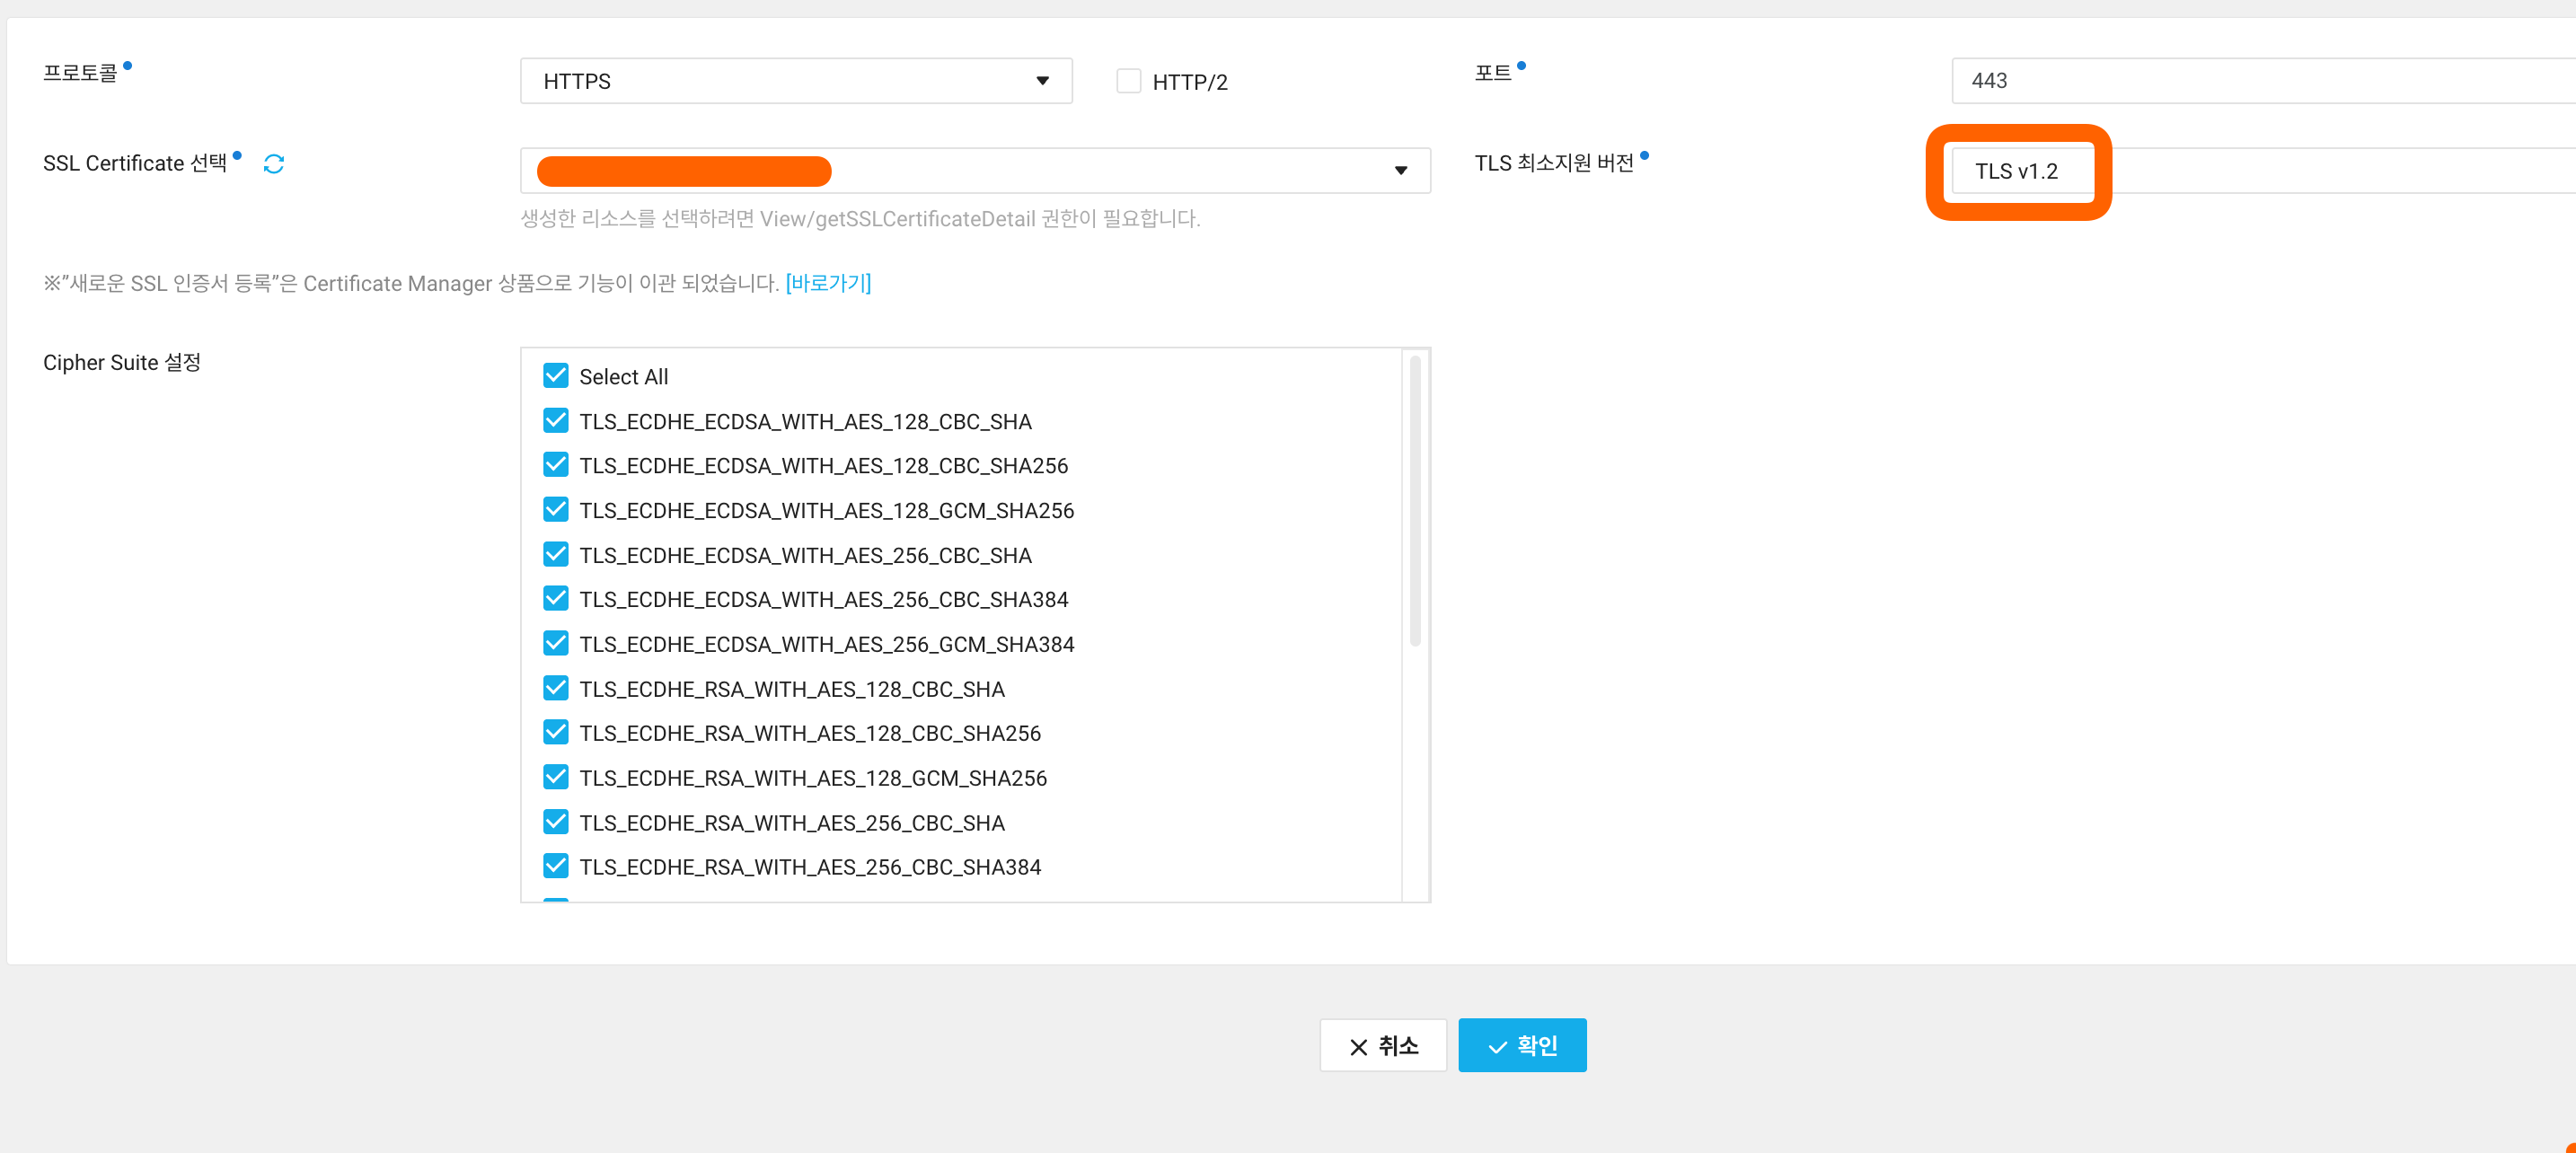Toggle TLS_ECDHE_RSA_WITH_AES_128_GCM_SHA256 checkbox
Screen dimensions: 2576x1153
[556, 777]
